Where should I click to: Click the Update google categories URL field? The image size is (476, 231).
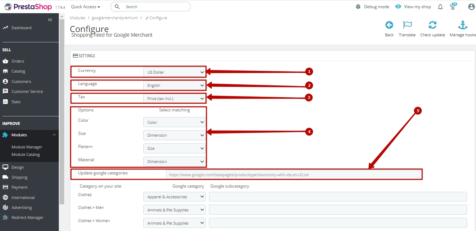pyautogui.click(x=294, y=175)
